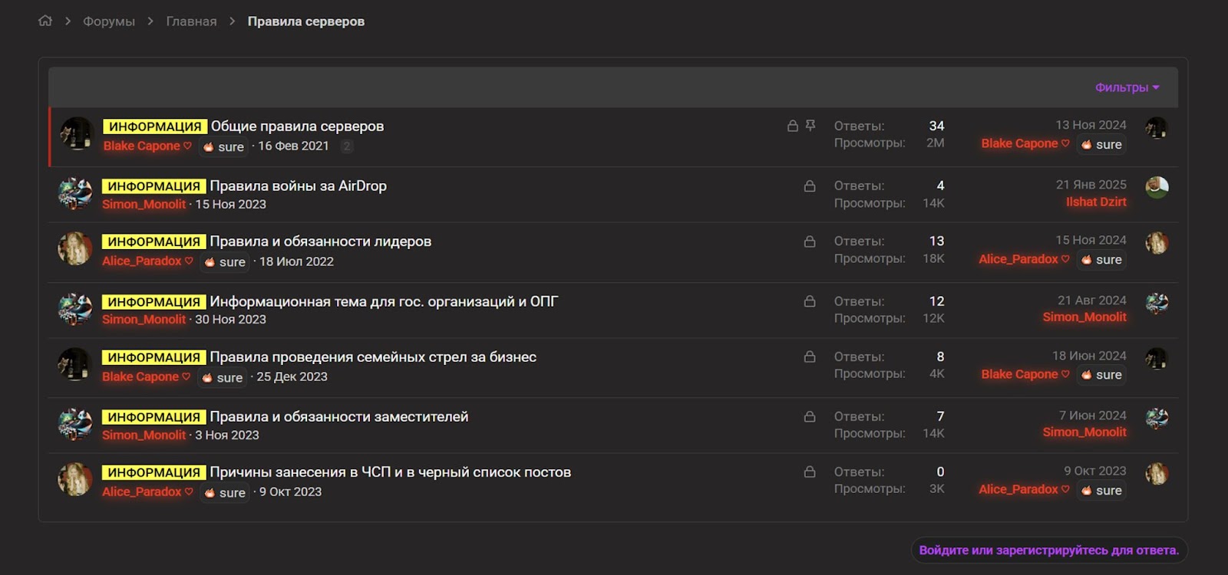This screenshot has height=575, width=1228.
Task: Open start date 16 Фев 2021
Action: (293, 146)
